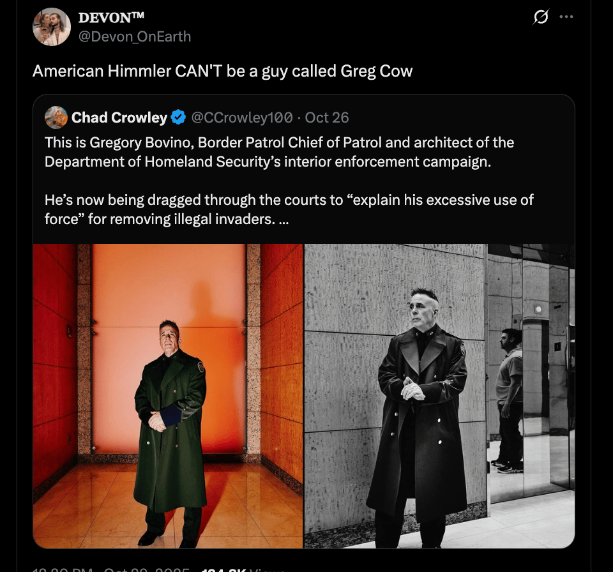Click the 'He's now being dragged' paragraph
Image resolution: width=613 pixels, height=572 pixels.
pyautogui.click(x=289, y=209)
